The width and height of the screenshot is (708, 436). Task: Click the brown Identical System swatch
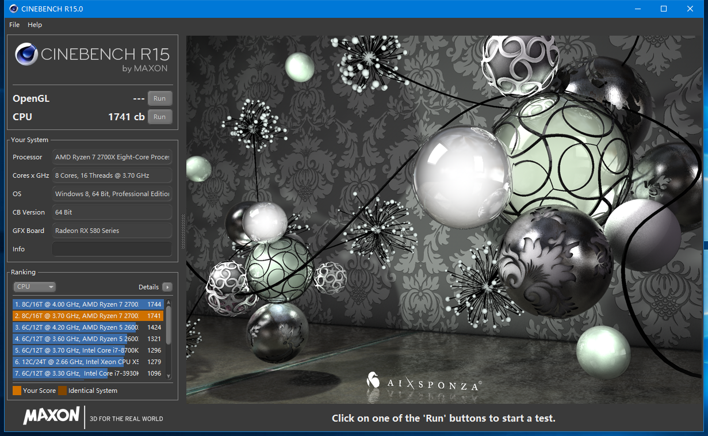click(62, 391)
